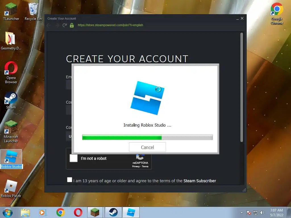Open the Windows Start menu orb

coord(8,212)
